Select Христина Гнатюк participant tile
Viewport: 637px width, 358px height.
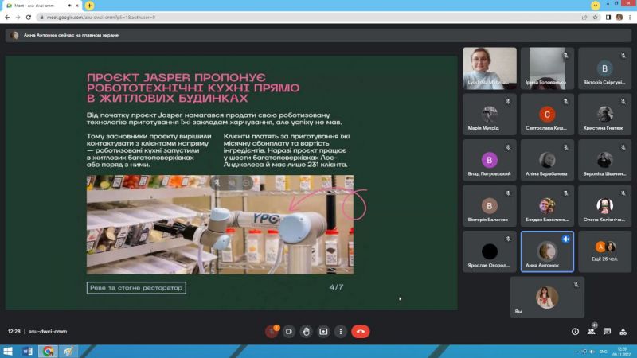coord(605,115)
